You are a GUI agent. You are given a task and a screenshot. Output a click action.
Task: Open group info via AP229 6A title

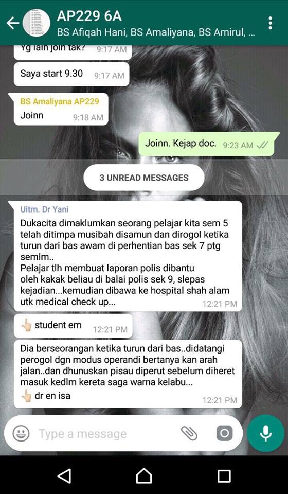coord(89,16)
